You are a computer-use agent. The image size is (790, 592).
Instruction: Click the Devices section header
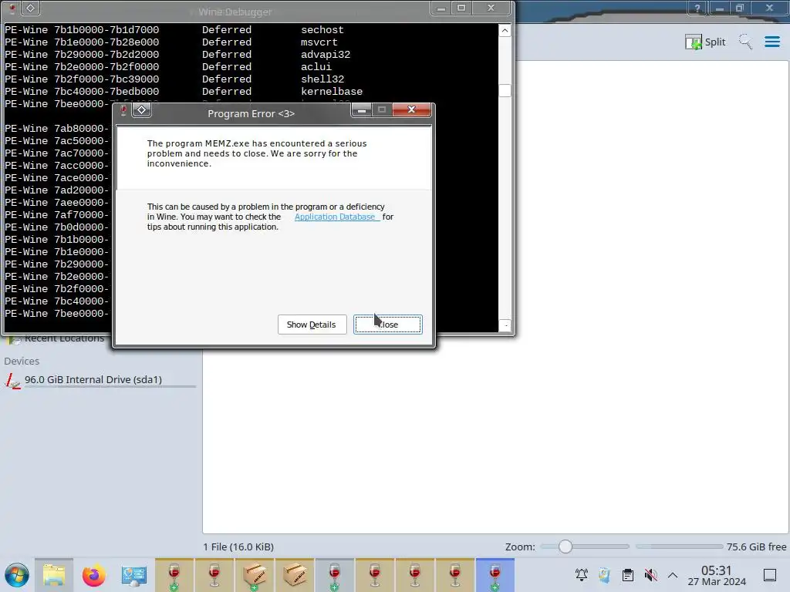(22, 362)
